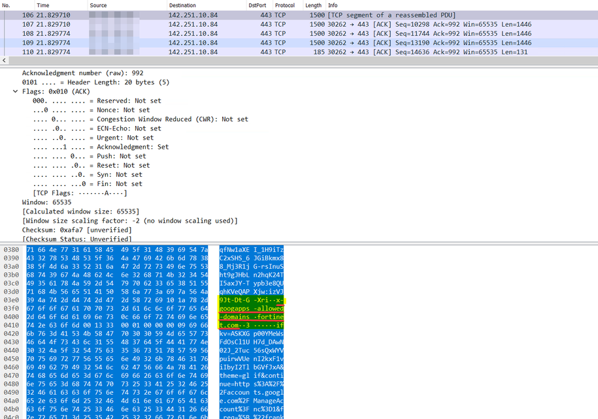The image size is (598, 419).
Task: Click '[TCP segment of a reassembled PDU]' info
Action: 391,15
